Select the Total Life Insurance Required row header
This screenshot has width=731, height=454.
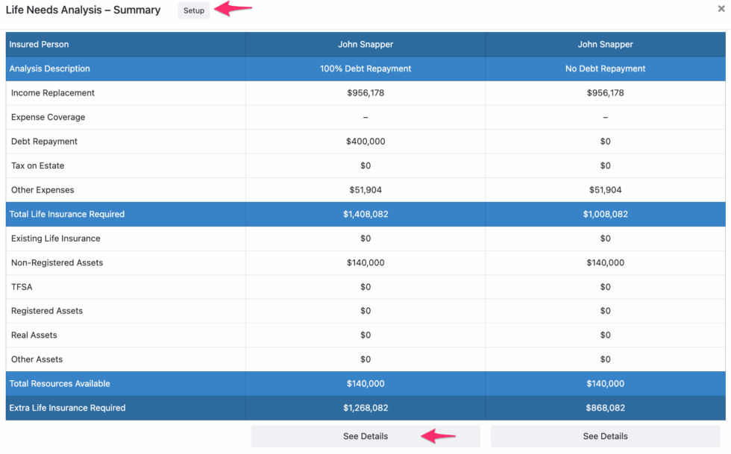tap(66, 214)
